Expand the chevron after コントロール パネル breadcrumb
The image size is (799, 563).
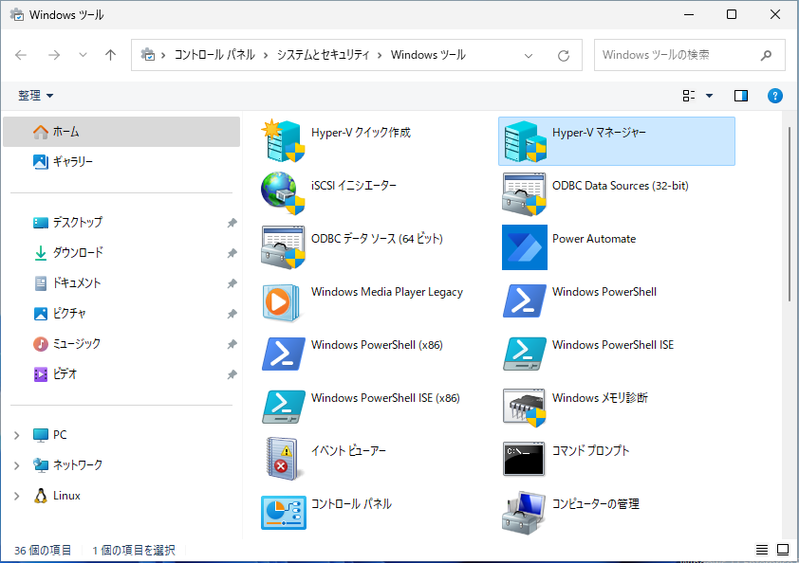click(266, 56)
